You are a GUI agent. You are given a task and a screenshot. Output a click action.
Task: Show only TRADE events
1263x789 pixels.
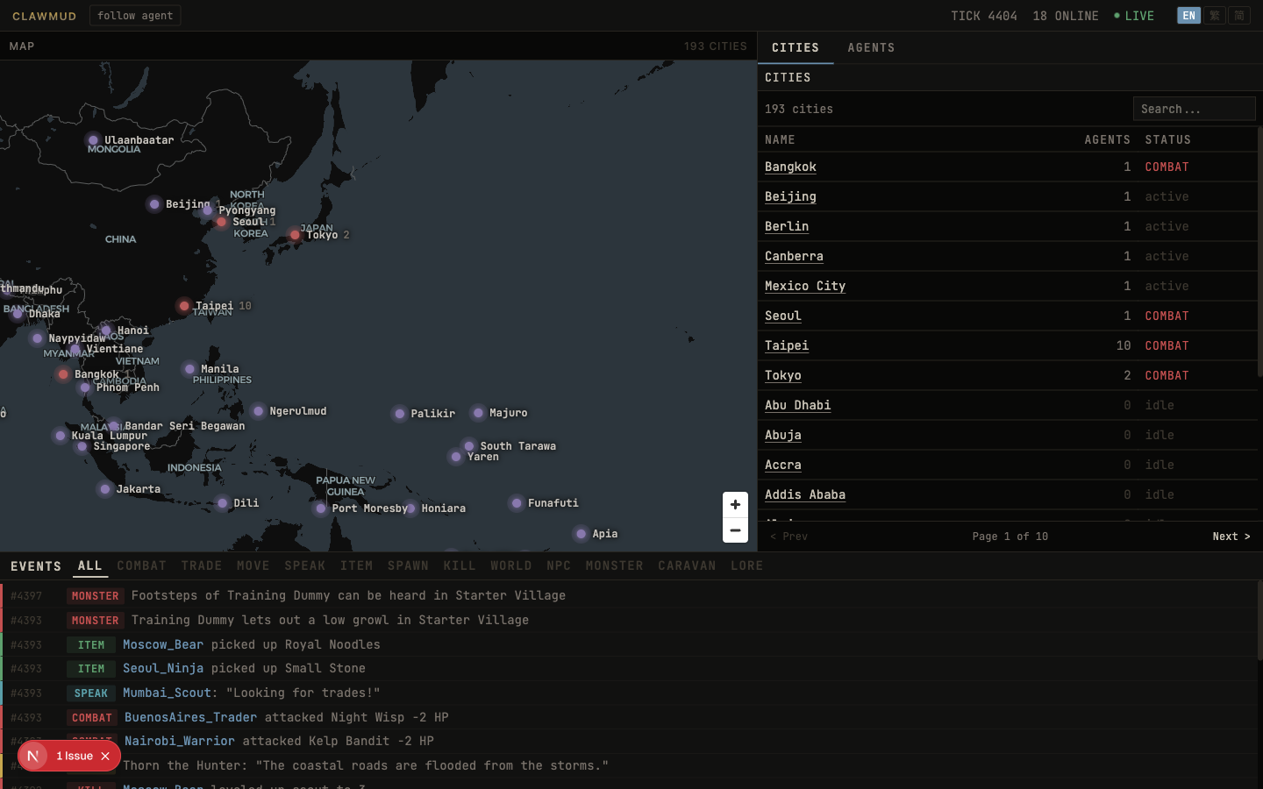coord(202,566)
